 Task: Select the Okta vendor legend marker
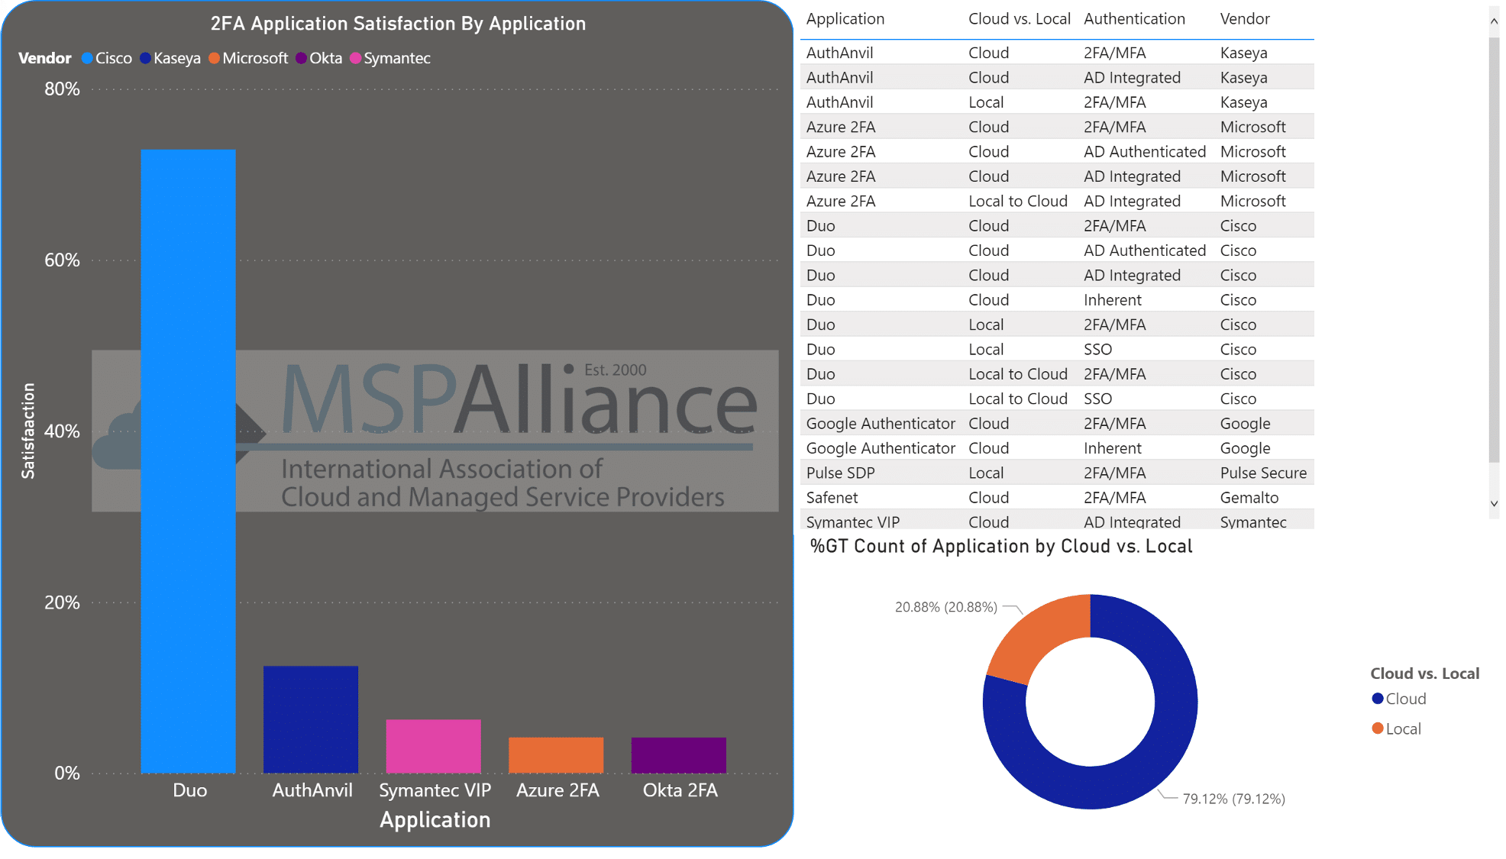tap(302, 58)
